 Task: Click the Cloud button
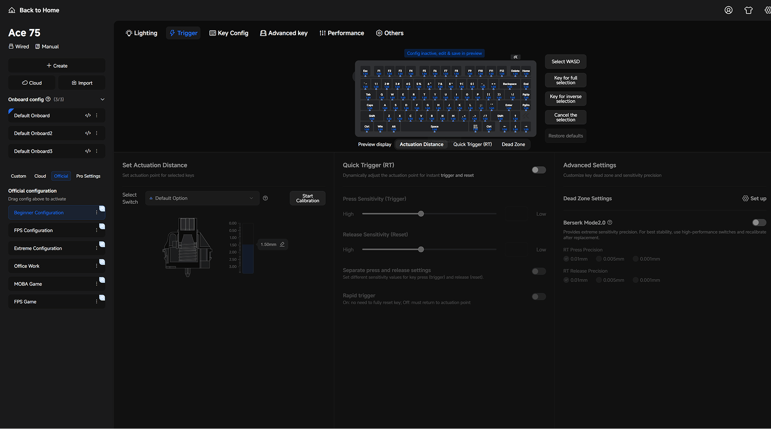[x=32, y=83]
